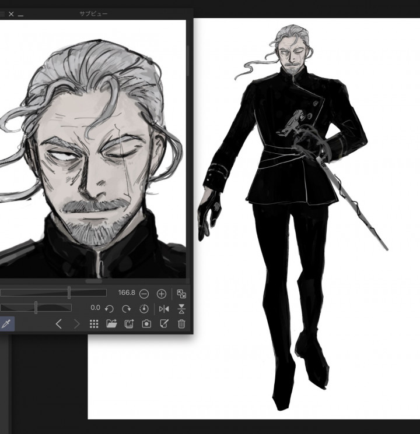Click the Sub View rotation slider
The image size is (420, 434).
[36, 308]
